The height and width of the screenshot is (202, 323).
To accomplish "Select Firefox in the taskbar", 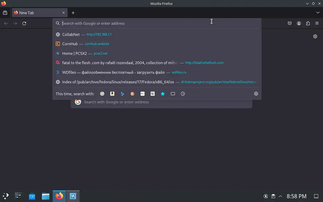I will [59, 196].
